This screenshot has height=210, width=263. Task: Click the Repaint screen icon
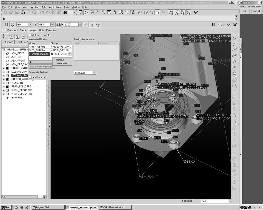pos(80,12)
